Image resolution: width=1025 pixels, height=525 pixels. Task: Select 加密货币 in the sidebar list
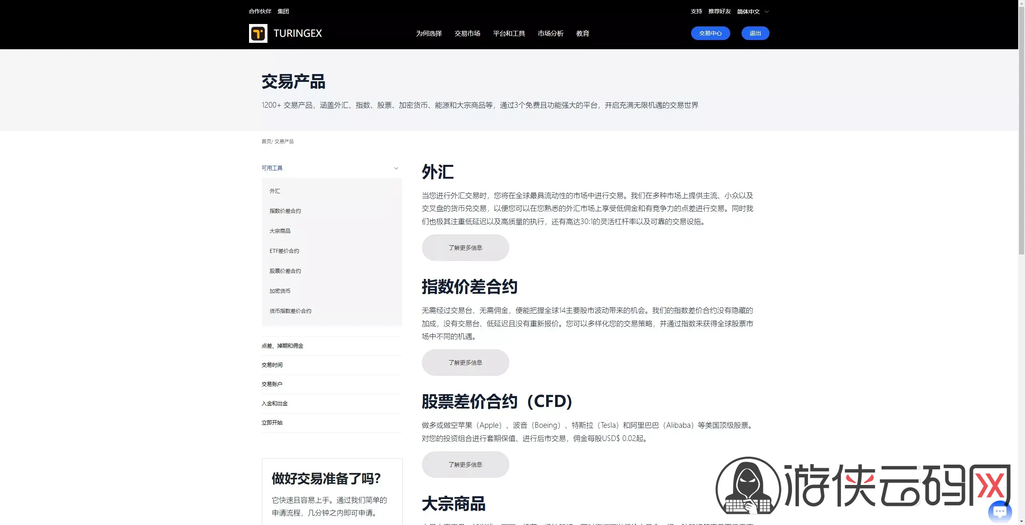pyautogui.click(x=280, y=291)
